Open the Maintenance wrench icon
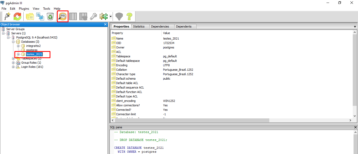The image size is (358, 154). tap(93, 16)
